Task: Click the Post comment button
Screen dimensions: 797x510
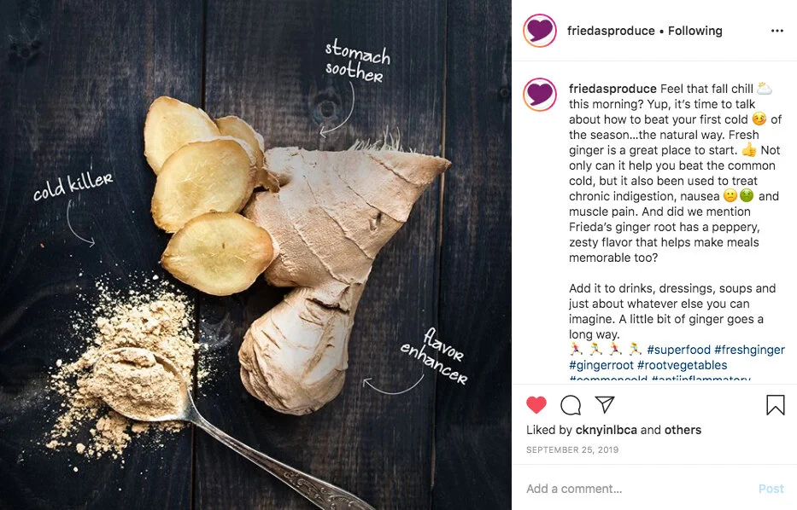Action: [771, 489]
